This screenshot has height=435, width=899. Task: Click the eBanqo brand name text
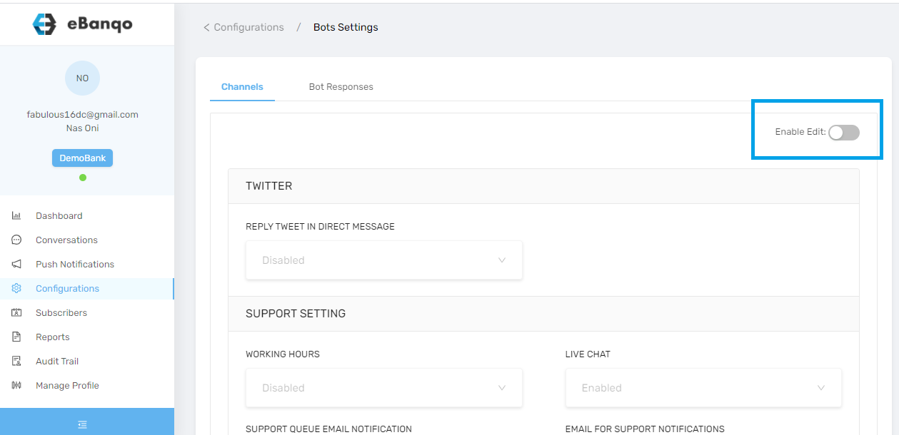100,24
